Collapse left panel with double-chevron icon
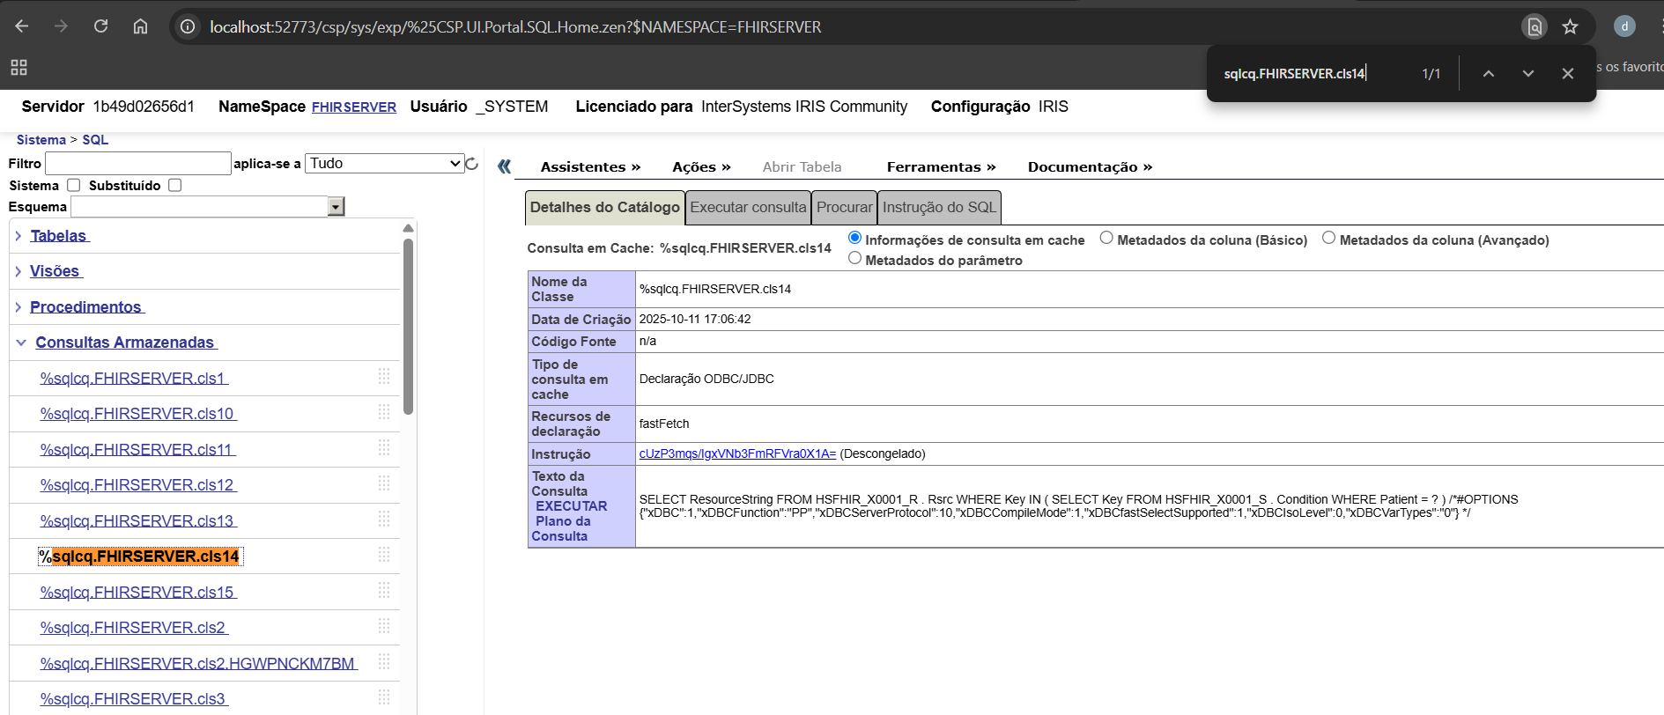 (x=504, y=166)
